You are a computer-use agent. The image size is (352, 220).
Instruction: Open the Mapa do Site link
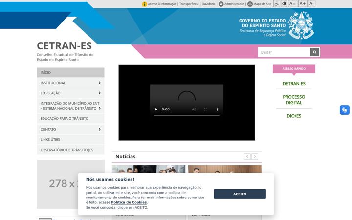pos(262,4)
